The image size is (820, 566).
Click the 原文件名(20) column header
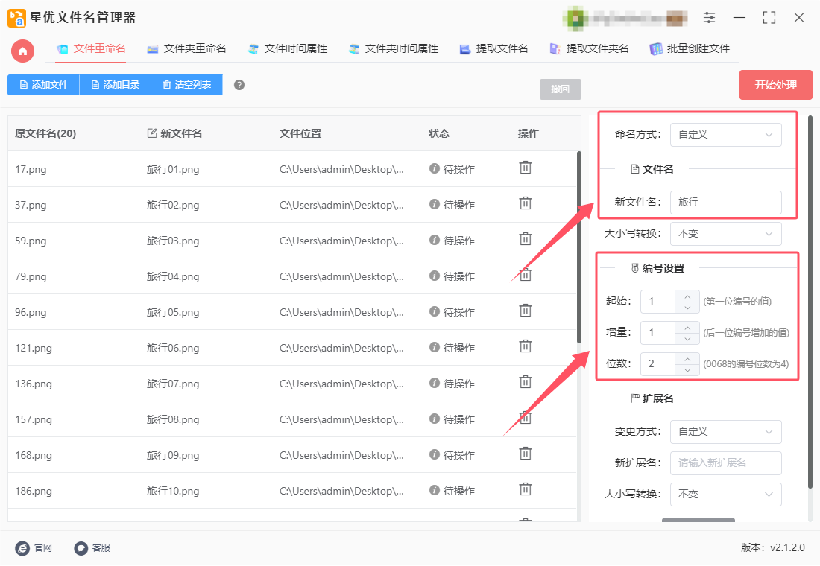[45, 133]
